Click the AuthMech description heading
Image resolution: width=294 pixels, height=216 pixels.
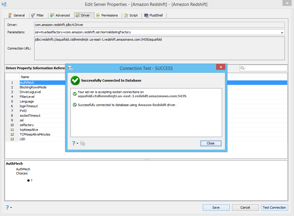(x=14, y=164)
